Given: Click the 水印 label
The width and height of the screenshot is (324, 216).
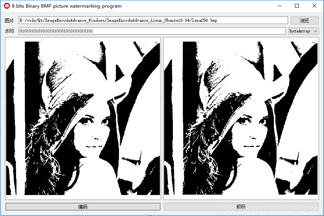Looking at the screenshot, I should tap(9, 31).
